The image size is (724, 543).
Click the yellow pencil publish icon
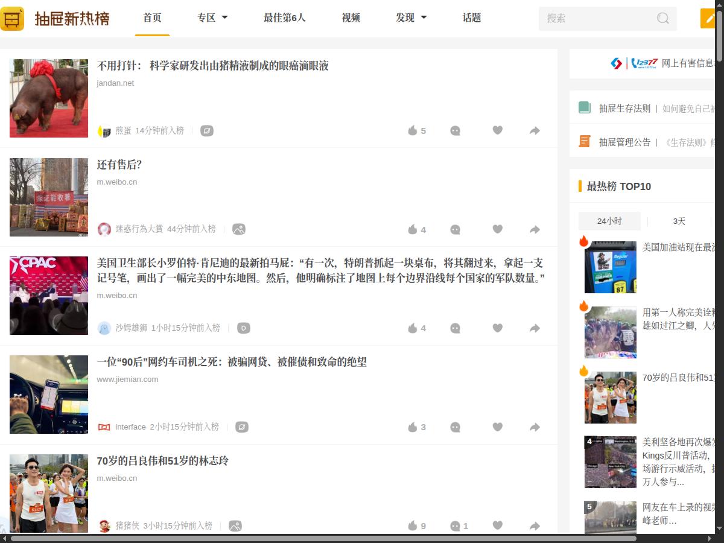[x=709, y=18]
